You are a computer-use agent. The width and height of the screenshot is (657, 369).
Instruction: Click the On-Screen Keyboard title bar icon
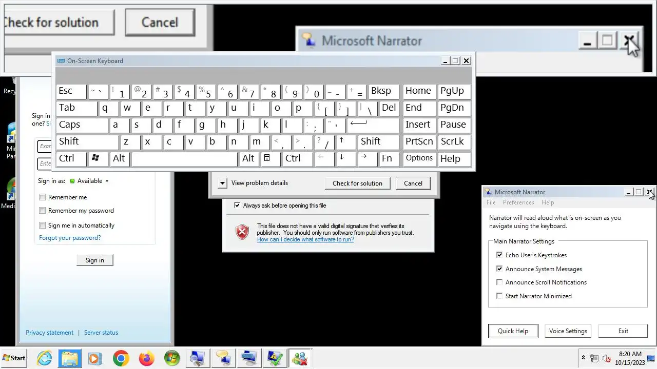click(61, 60)
